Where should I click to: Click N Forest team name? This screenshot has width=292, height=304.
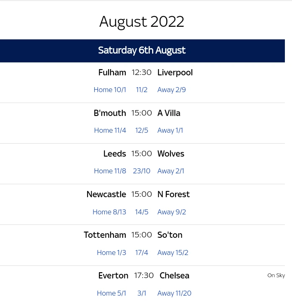click(173, 194)
